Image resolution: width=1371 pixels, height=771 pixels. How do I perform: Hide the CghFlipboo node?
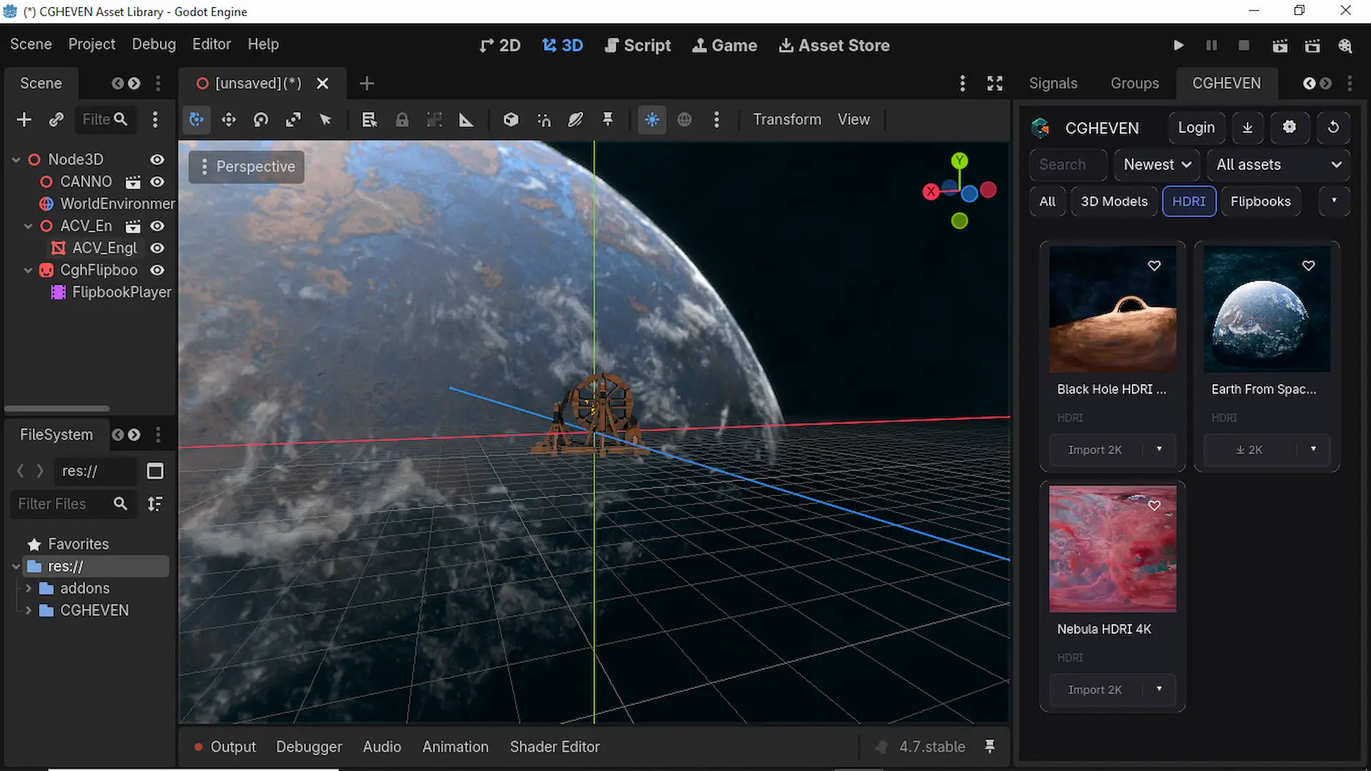point(157,271)
